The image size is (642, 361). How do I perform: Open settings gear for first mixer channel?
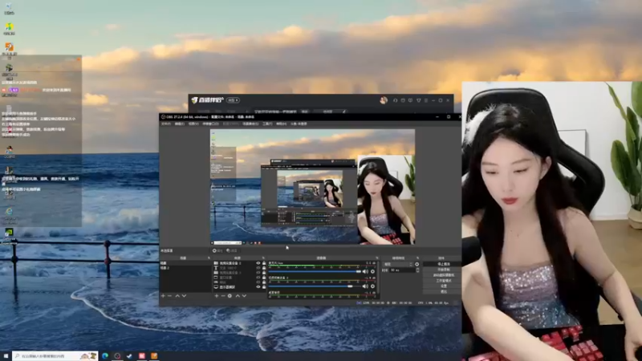[x=372, y=271]
